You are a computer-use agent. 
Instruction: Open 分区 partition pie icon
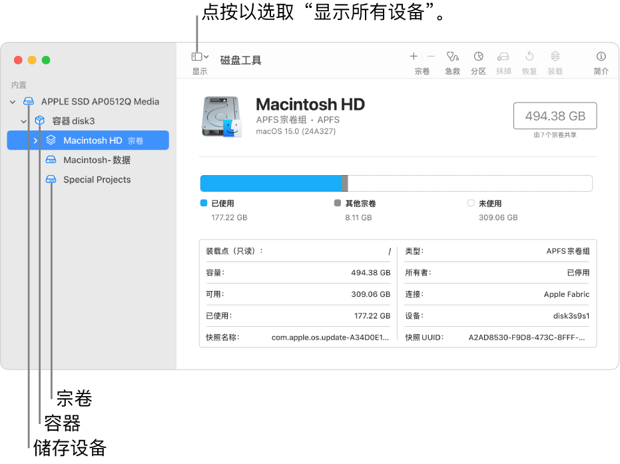478,57
